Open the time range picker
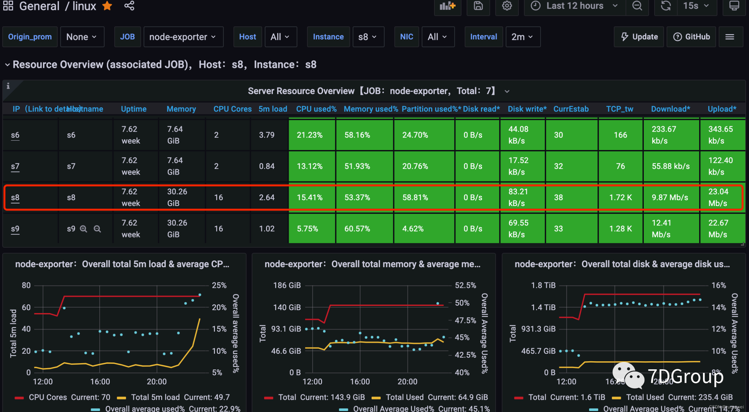 click(x=575, y=6)
